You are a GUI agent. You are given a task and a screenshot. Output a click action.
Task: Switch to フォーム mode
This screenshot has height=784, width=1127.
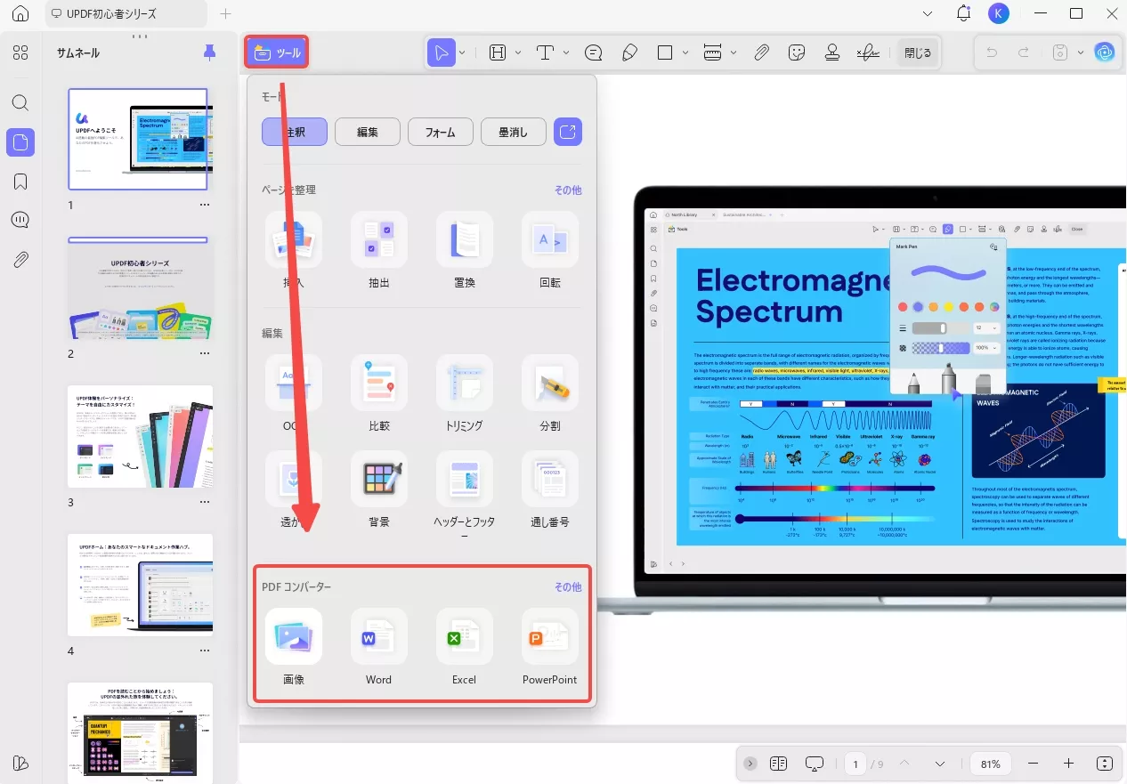441,132
